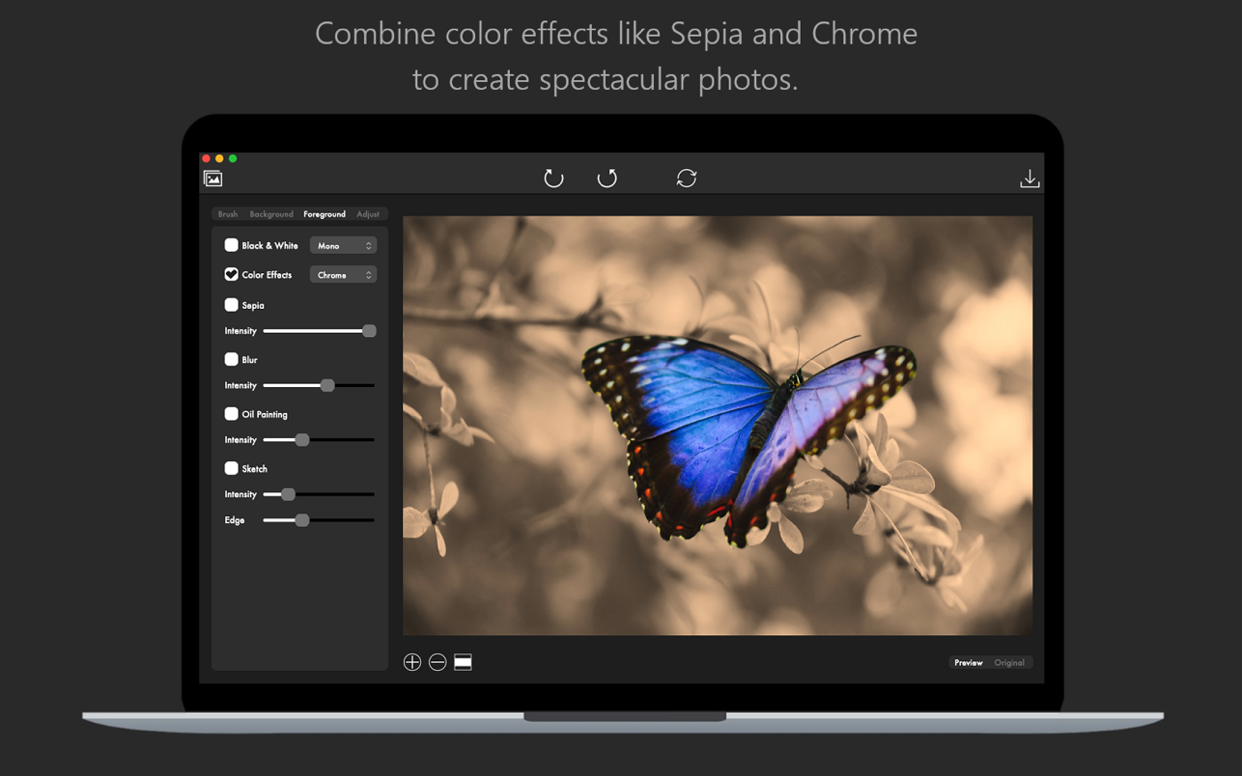
Task: Open the Mono dropdown
Action: click(343, 246)
